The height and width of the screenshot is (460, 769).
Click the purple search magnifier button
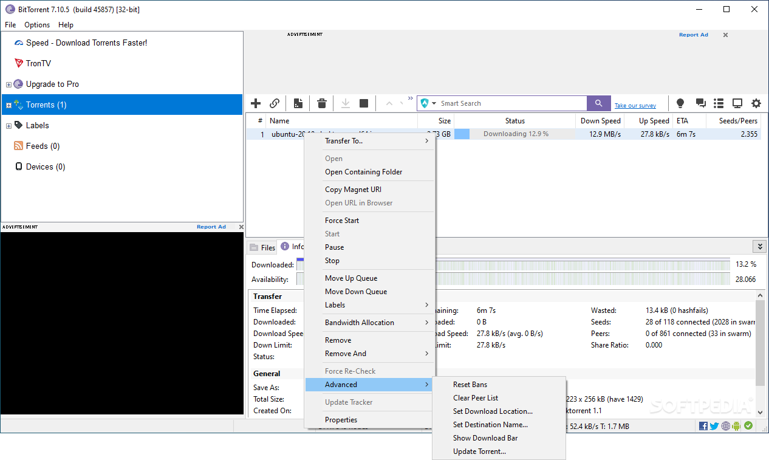click(x=599, y=103)
